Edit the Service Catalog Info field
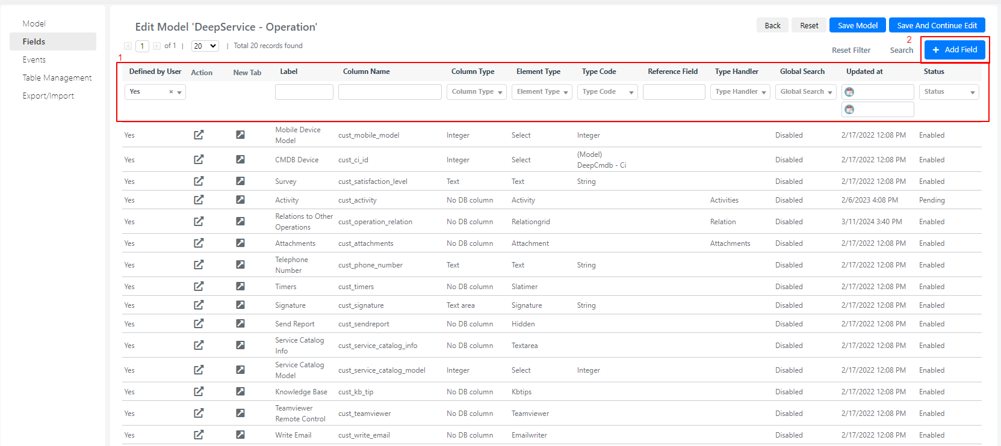This screenshot has height=446, width=1001. pyautogui.click(x=199, y=345)
